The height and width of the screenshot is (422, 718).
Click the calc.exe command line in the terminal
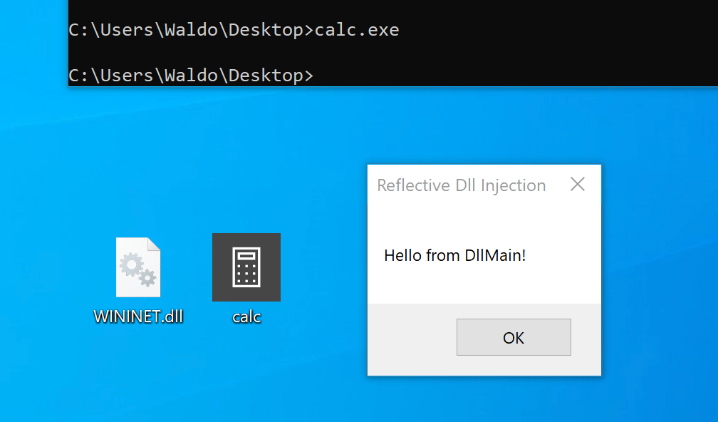coord(233,29)
